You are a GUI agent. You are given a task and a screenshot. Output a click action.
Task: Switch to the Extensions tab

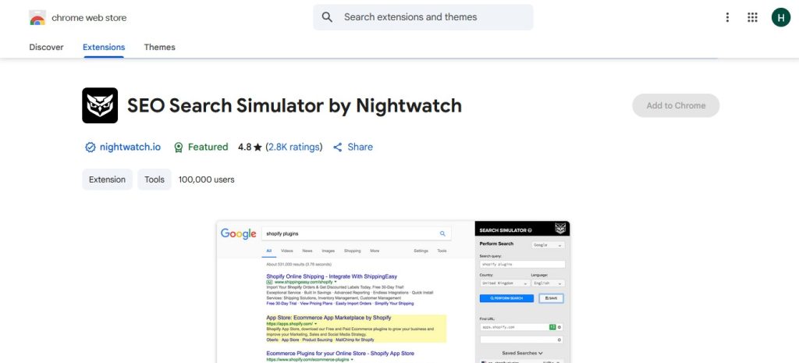pyautogui.click(x=104, y=47)
